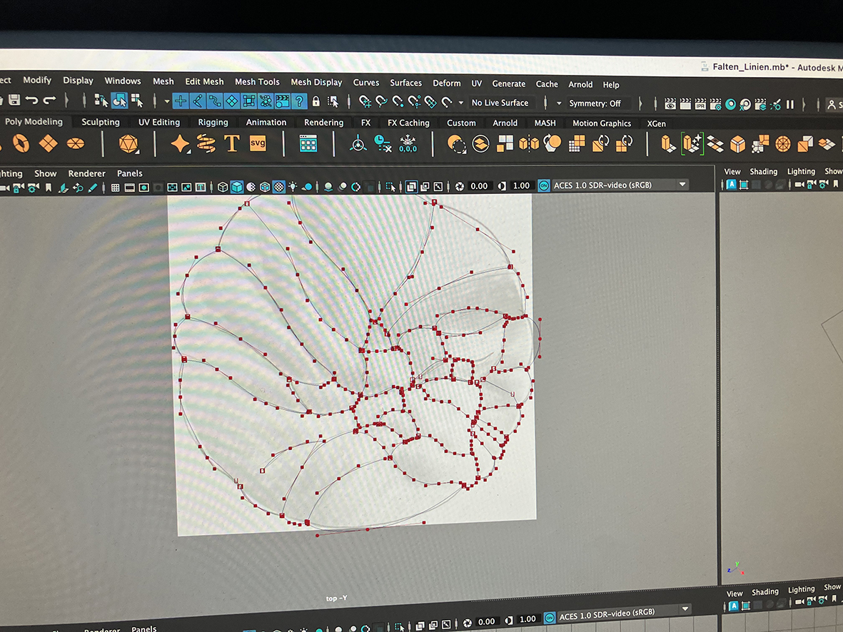
Task: Click the sweep mesh helix shelf icon
Action: click(206, 143)
